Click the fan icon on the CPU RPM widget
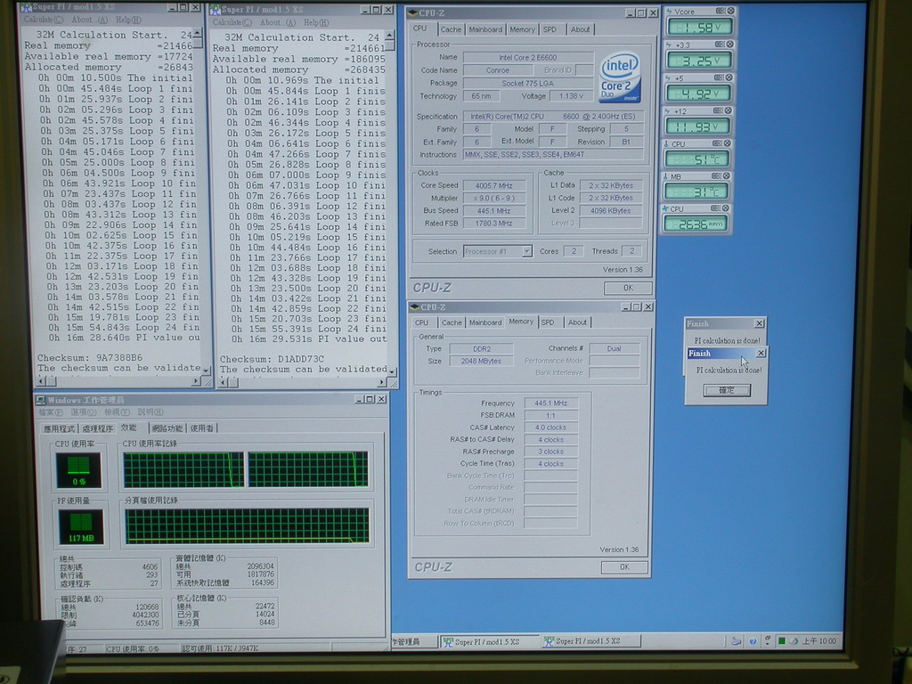This screenshot has width=912, height=684. coord(665,208)
